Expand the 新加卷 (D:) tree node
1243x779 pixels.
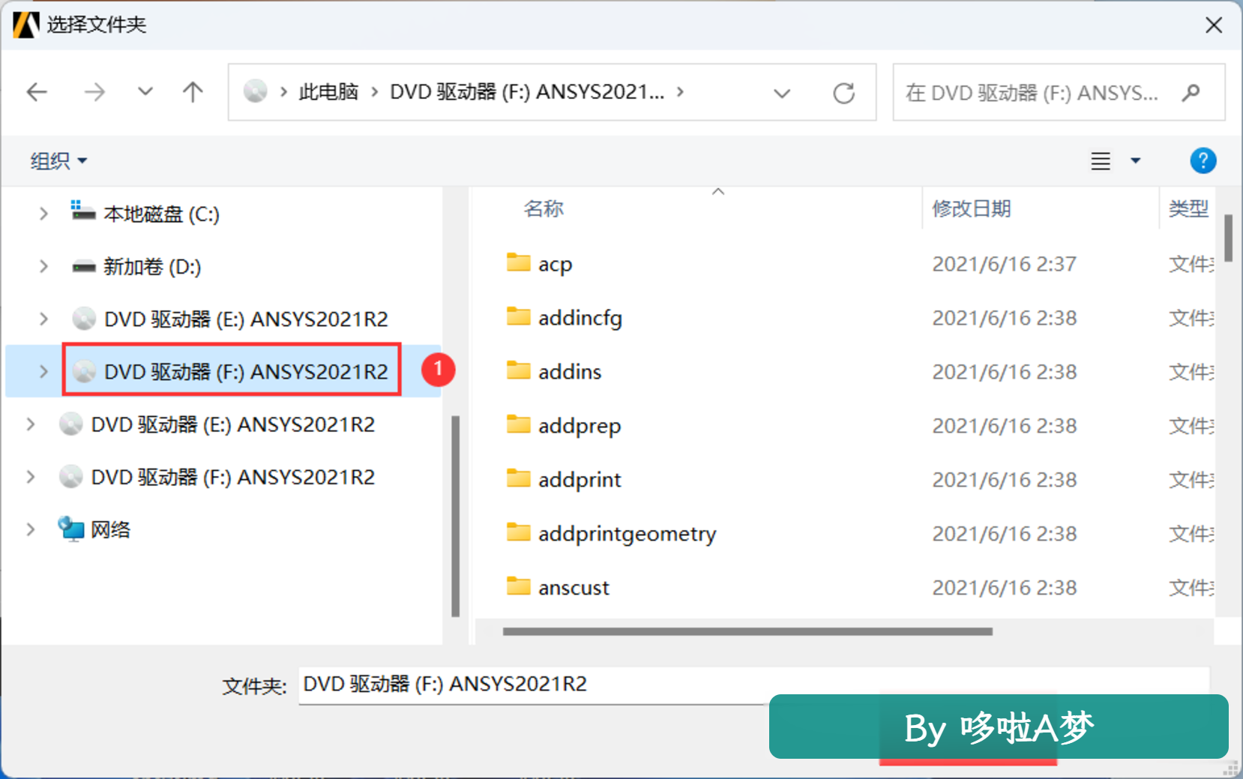[x=43, y=266]
